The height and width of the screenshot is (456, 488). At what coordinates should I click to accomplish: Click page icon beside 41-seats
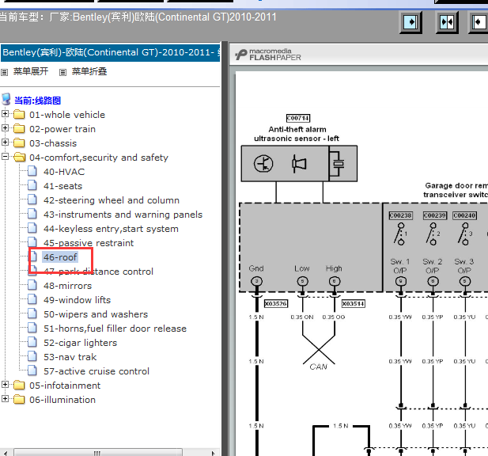pos(32,185)
